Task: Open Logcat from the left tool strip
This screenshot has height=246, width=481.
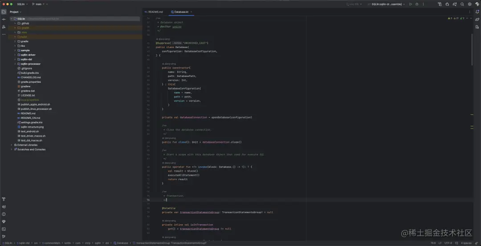Action: coord(4,206)
